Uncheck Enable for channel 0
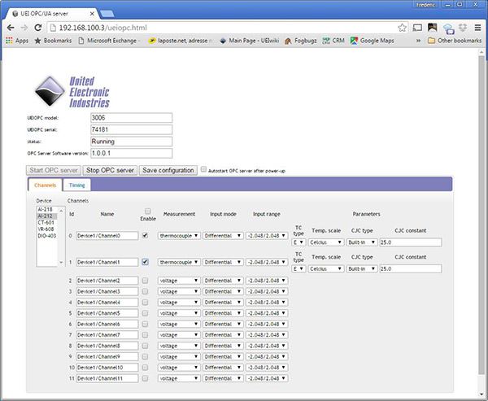 coord(145,235)
